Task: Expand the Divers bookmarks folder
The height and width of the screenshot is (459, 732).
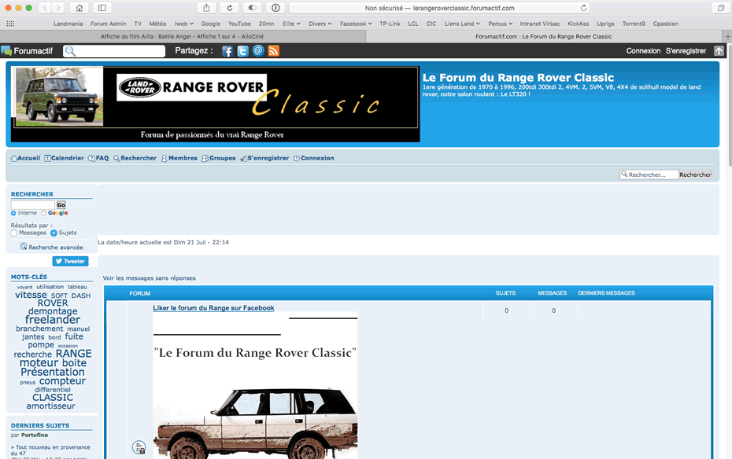Action: pos(320,24)
